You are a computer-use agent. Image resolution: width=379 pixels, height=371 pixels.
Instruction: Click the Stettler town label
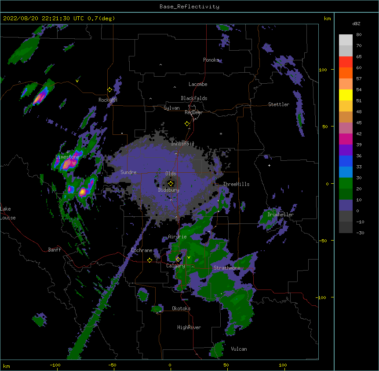click(279, 104)
